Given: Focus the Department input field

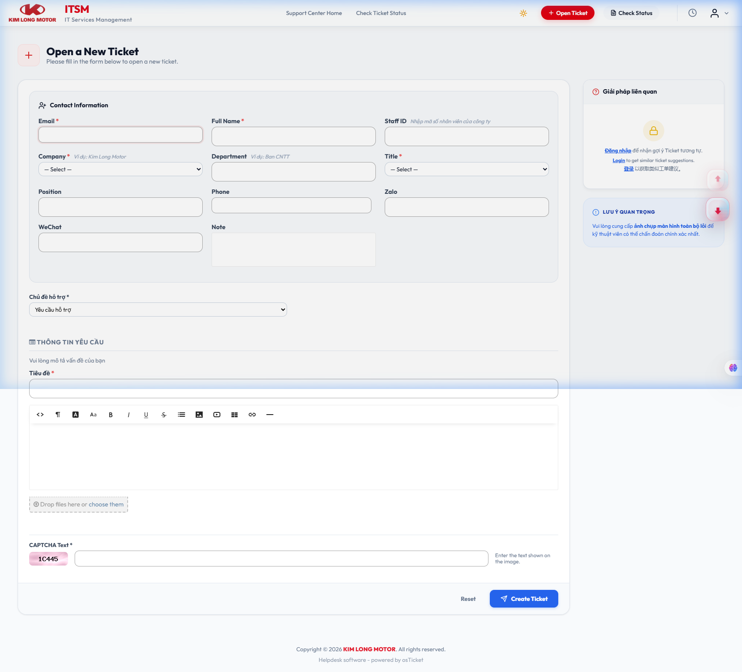Looking at the screenshot, I should point(294,172).
